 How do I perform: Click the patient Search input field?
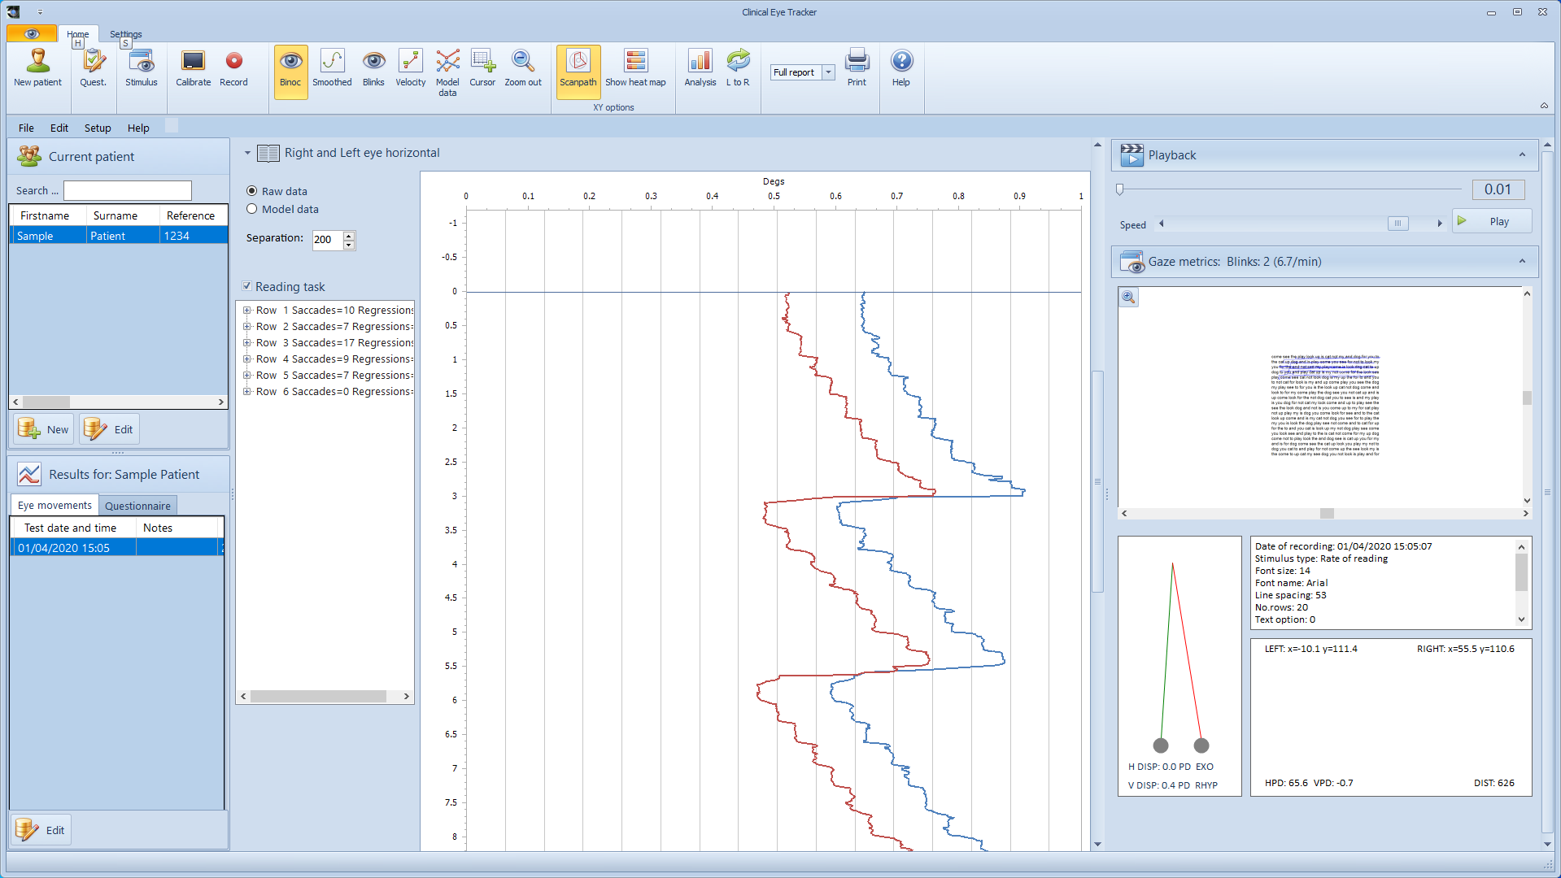[x=128, y=190]
